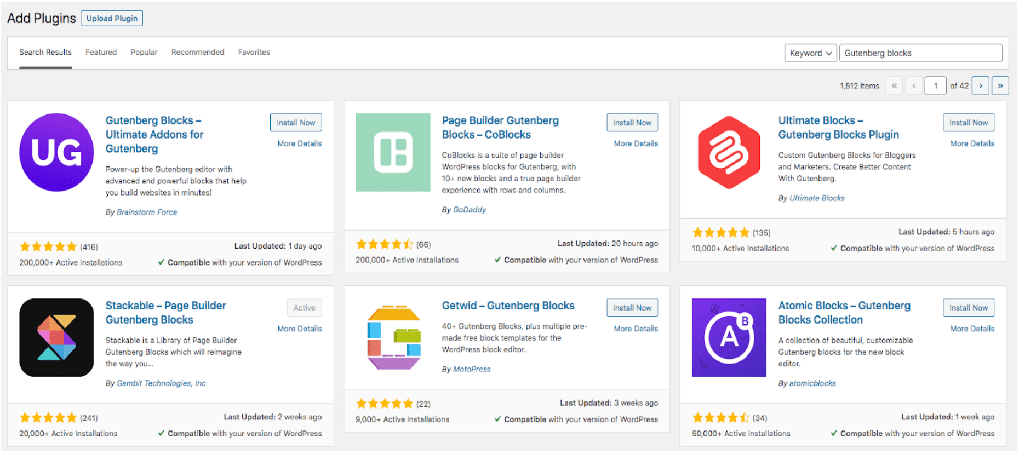Click the star rating with 135 reviews
Screen dimensions: 1019x454
[x=721, y=233]
